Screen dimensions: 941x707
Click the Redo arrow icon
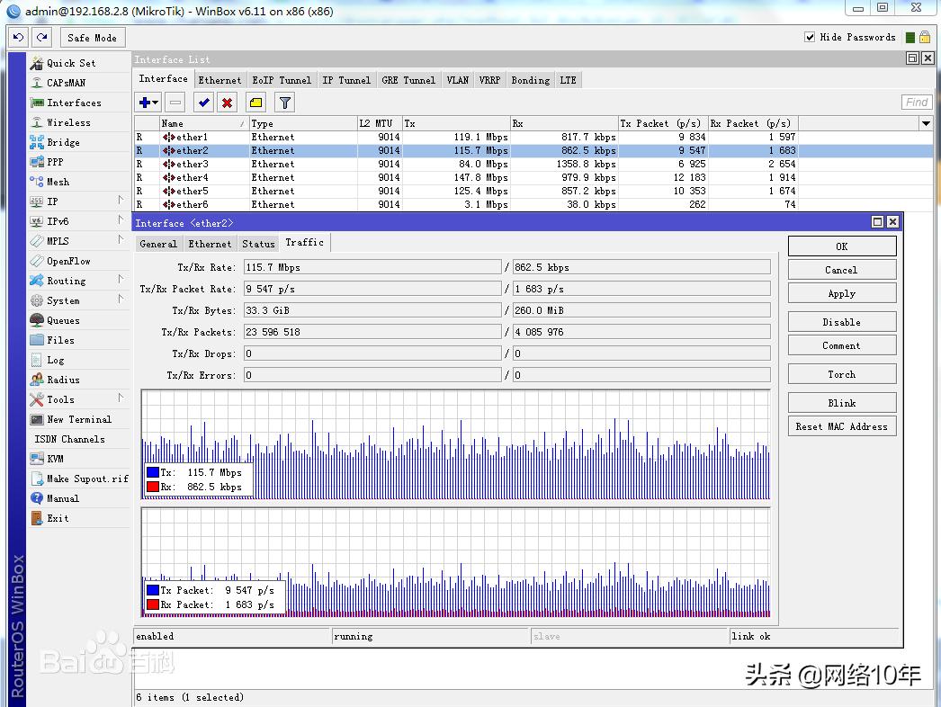tap(42, 37)
